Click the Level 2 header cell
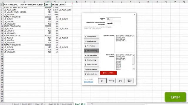The height and width of the screenshot is (105, 188). point(66,5)
